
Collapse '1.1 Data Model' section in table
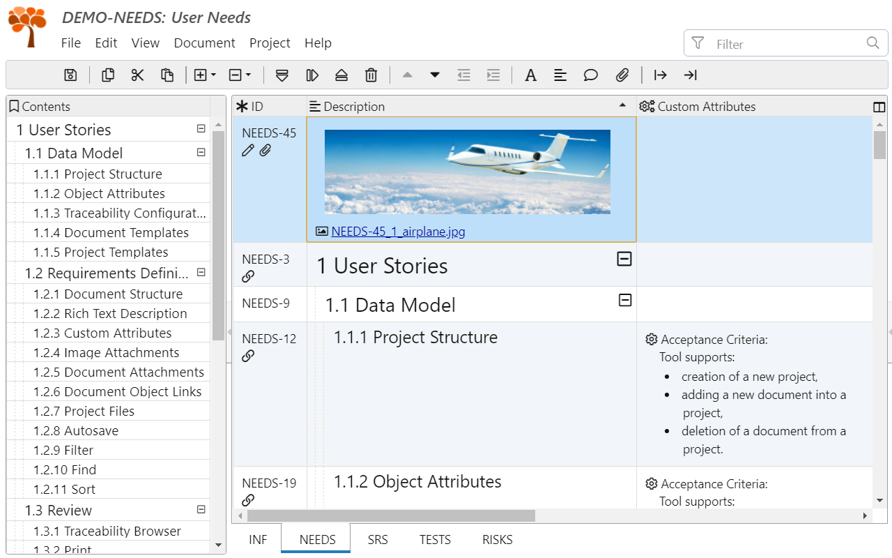point(625,301)
